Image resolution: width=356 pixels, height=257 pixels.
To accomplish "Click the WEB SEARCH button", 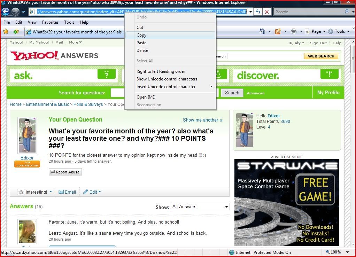I will pos(321,56).
